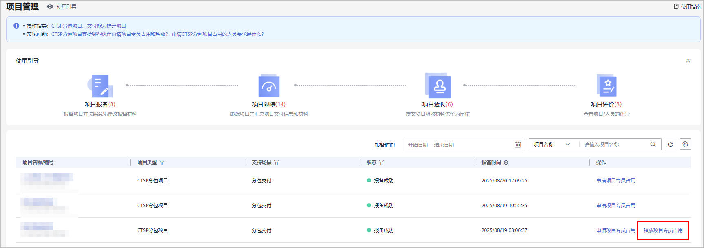Click the 项目验收 stamp icon
Screen dimensions: 704x248
438,86
